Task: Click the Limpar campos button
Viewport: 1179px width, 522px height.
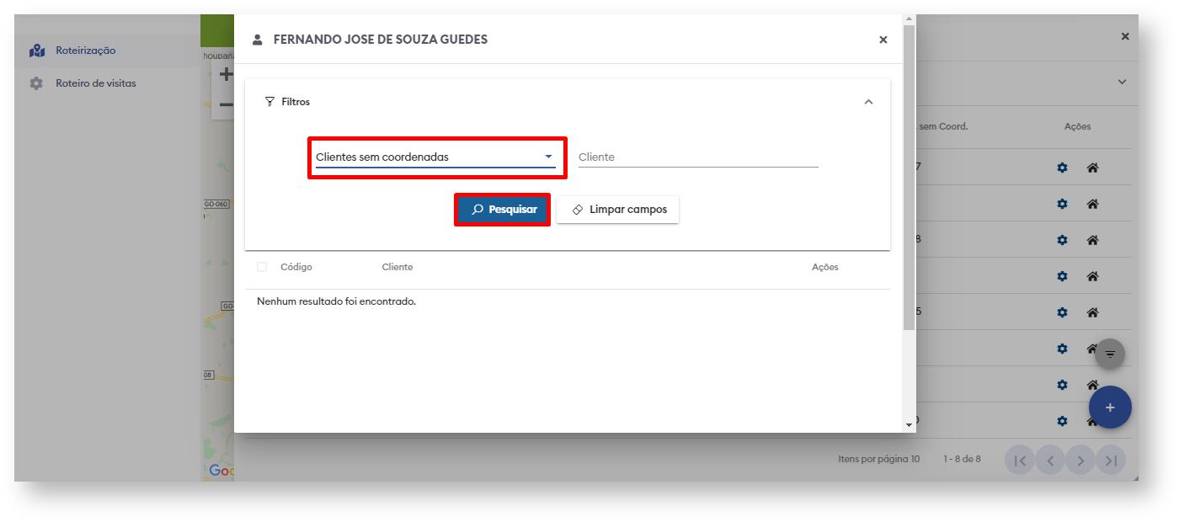Action: [x=617, y=210]
